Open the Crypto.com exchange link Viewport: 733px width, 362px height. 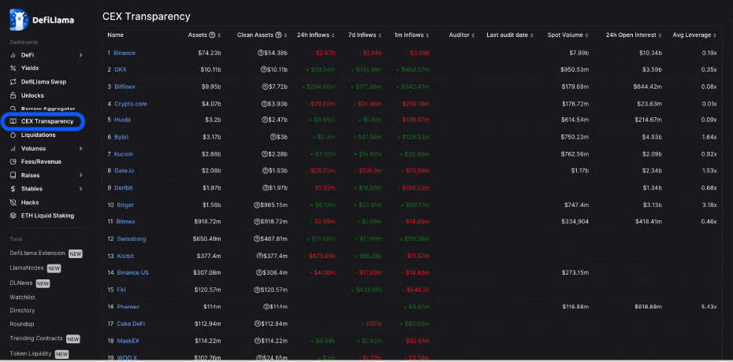click(x=130, y=103)
